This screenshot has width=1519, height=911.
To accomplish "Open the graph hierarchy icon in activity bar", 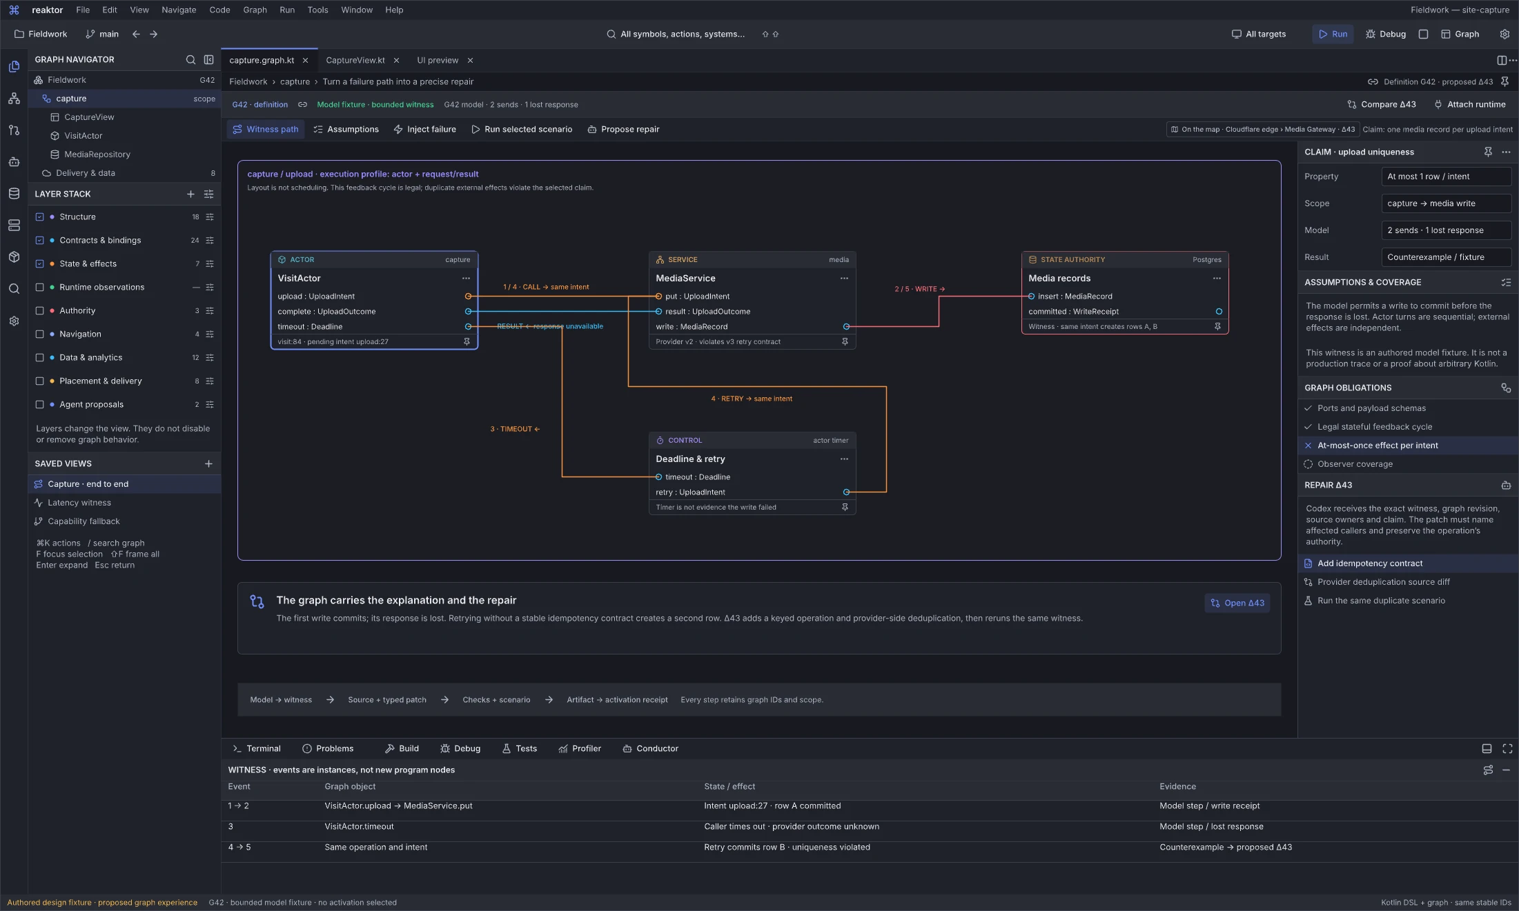I will 14,99.
